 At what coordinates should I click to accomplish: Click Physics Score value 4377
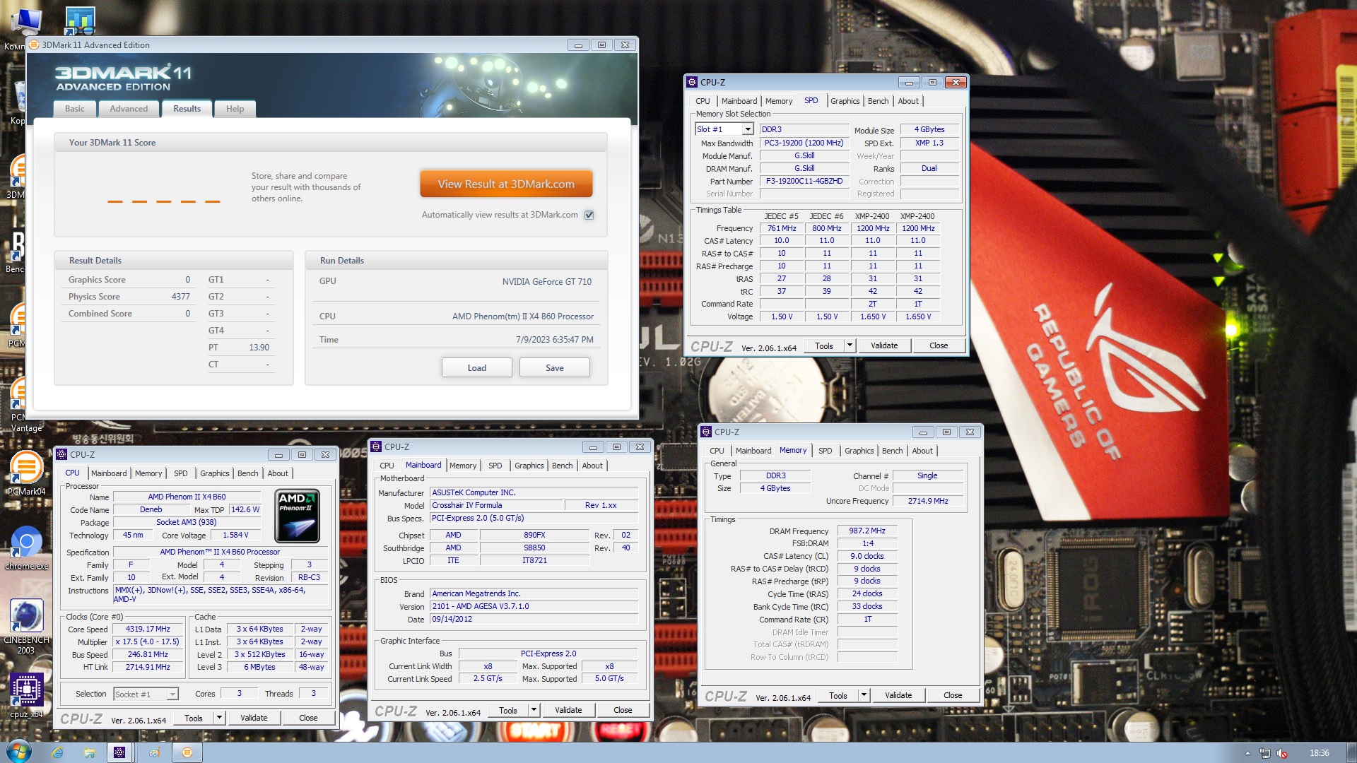(180, 297)
